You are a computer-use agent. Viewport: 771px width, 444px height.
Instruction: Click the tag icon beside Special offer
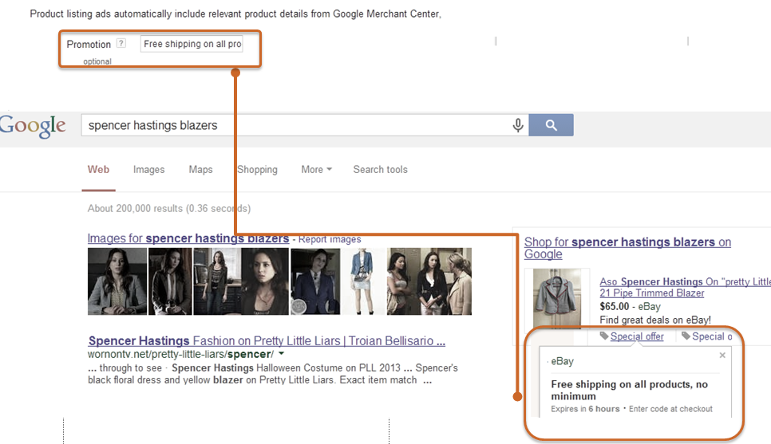604,336
